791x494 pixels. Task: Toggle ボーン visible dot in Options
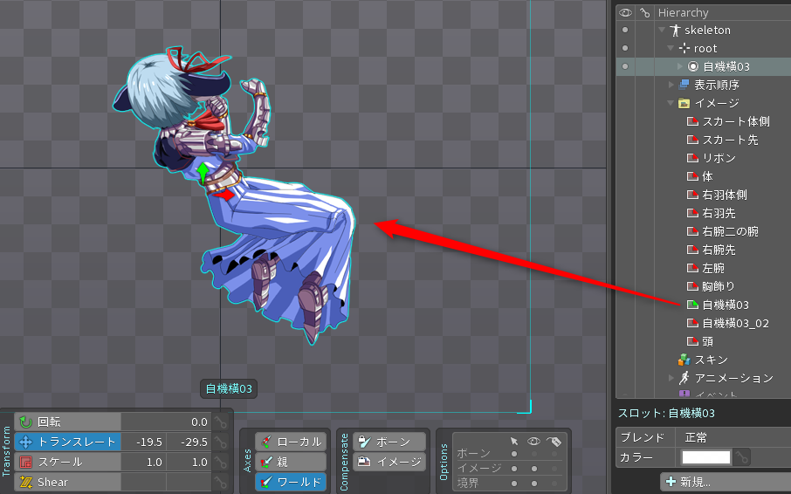click(x=533, y=454)
